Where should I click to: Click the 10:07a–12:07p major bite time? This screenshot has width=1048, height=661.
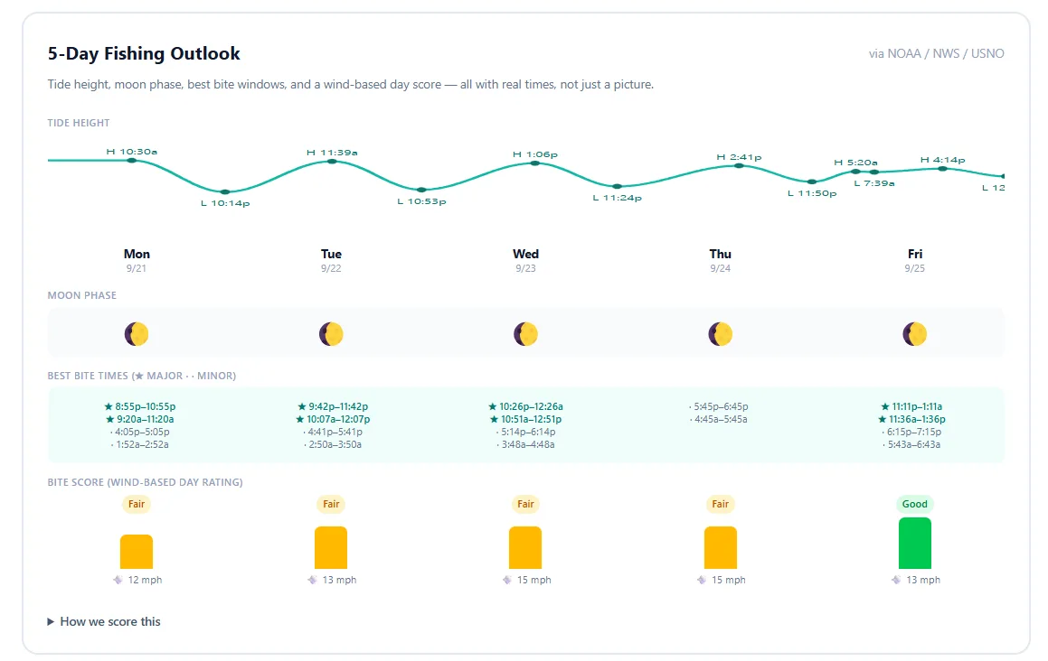click(x=333, y=419)
